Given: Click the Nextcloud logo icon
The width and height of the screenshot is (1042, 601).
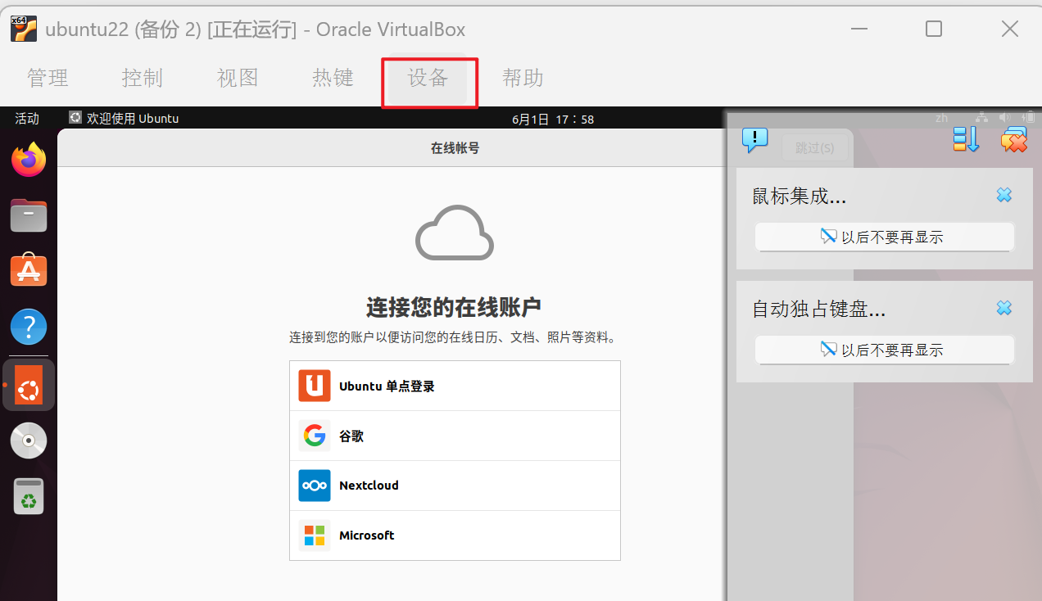Looking at the screenshot, I should tap(315, 486).
